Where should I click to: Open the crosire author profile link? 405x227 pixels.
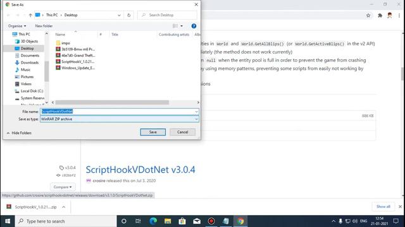coord(99,181)
